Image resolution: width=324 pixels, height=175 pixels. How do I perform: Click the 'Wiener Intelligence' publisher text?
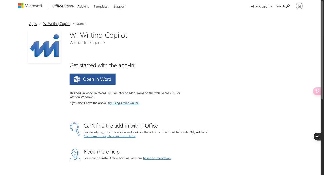click(87, 43)
